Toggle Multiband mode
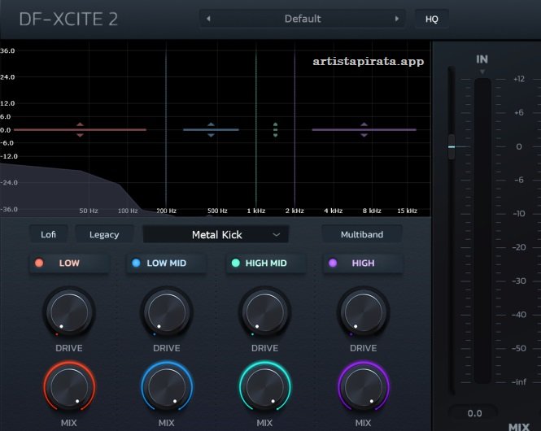The image size is (541, 431). point(362,234)
